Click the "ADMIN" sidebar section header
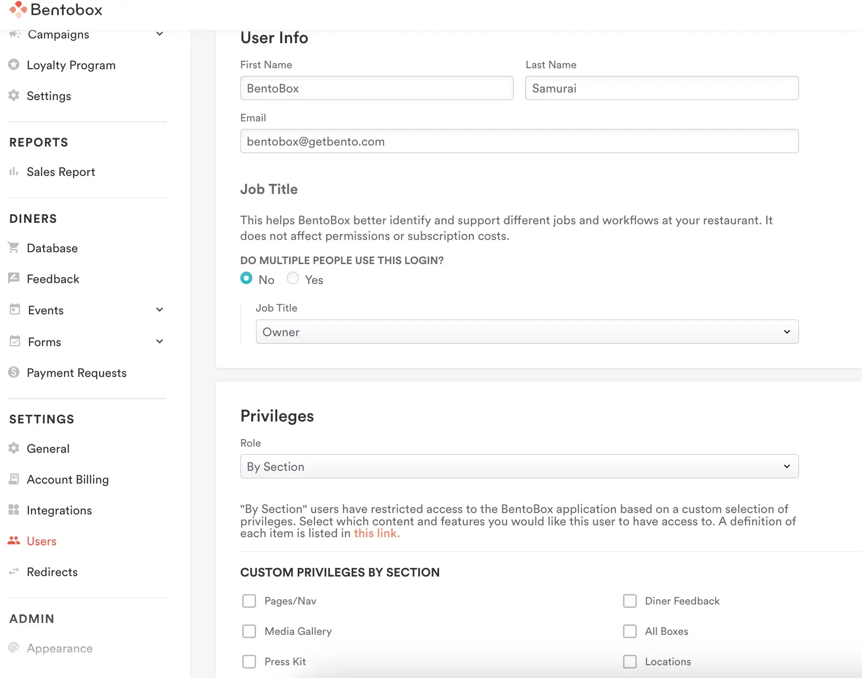Image resolution: width=862 pixels, height=678 pixels. (x=32, y=619)
